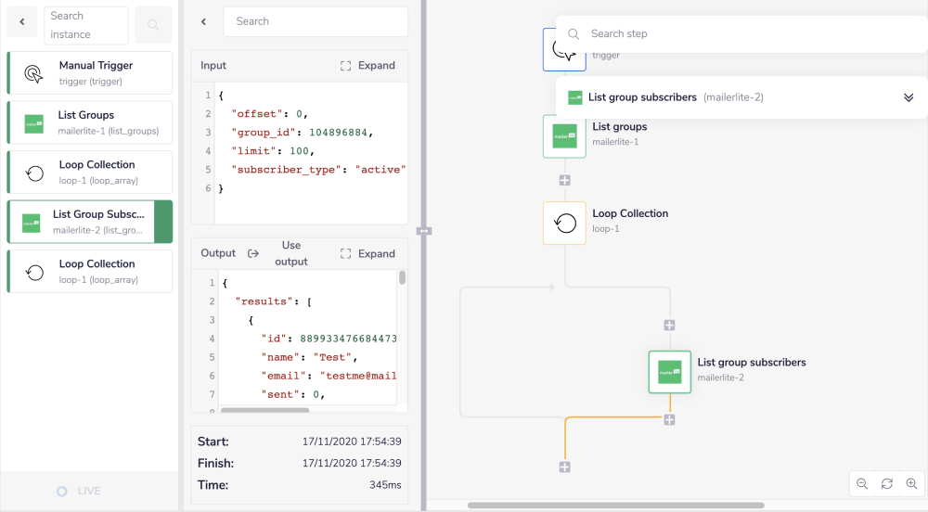Open Manual Trigger step in list

point(90,72)
